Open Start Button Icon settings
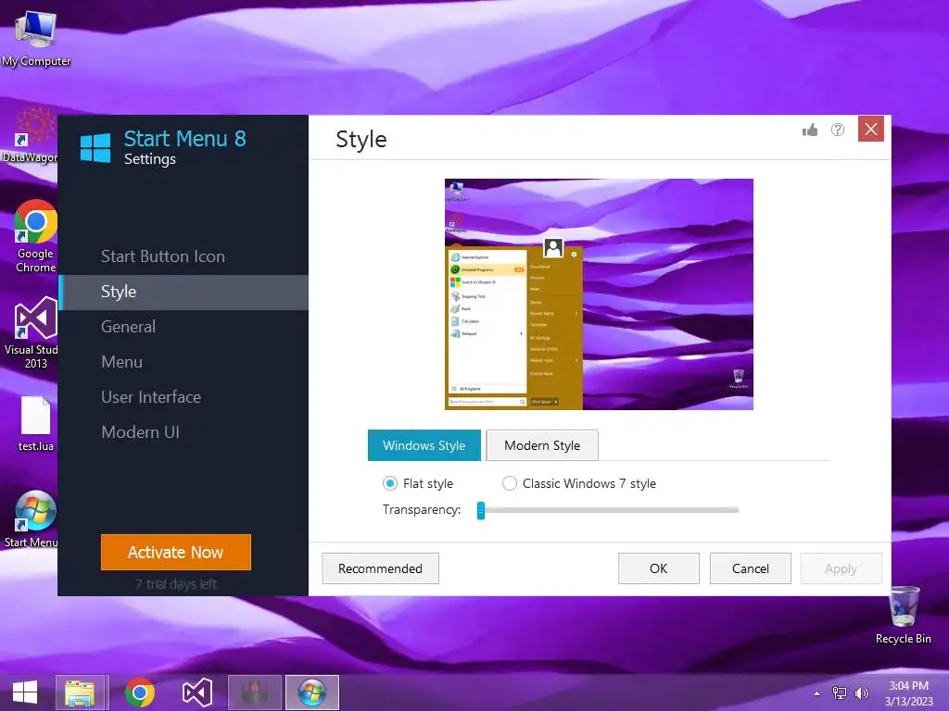949x711 pixels. click(163, 256)
